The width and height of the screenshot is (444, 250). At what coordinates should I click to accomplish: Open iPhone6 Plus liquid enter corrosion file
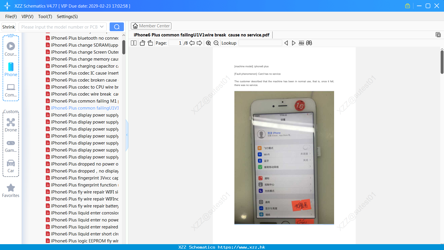coord(82,213)
